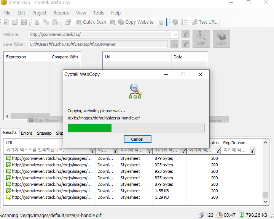This screenshot has width=274, height=219.
Task: Click the download icon on the 875 bytes row
Action: click(x=8, y=178)
